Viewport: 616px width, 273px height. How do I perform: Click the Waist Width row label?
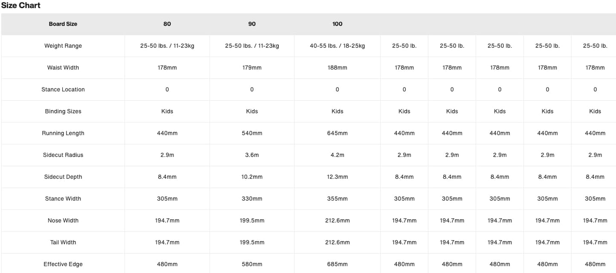pos(63,67)
